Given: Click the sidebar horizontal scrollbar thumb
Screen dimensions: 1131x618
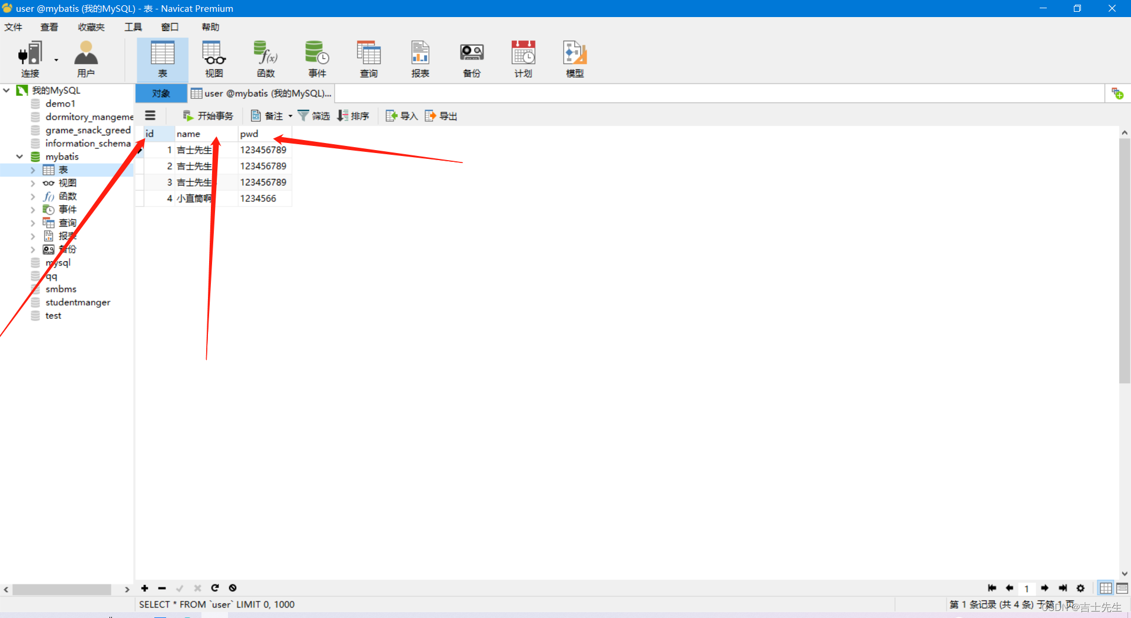Looking at the screenshot, I should tap(62, 589).
